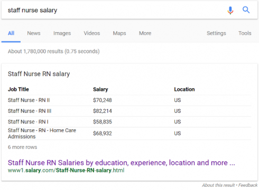This screenshot has height=190, width=259.
Task: Open the Settings menu
Action: [x=216, y=33]
